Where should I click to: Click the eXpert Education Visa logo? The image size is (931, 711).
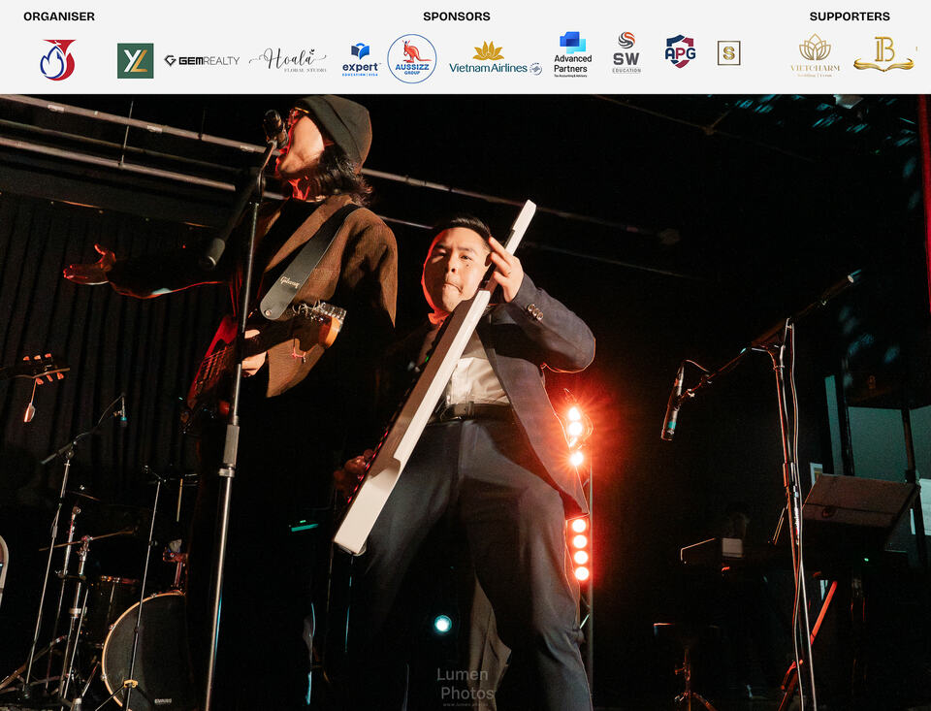361,59
